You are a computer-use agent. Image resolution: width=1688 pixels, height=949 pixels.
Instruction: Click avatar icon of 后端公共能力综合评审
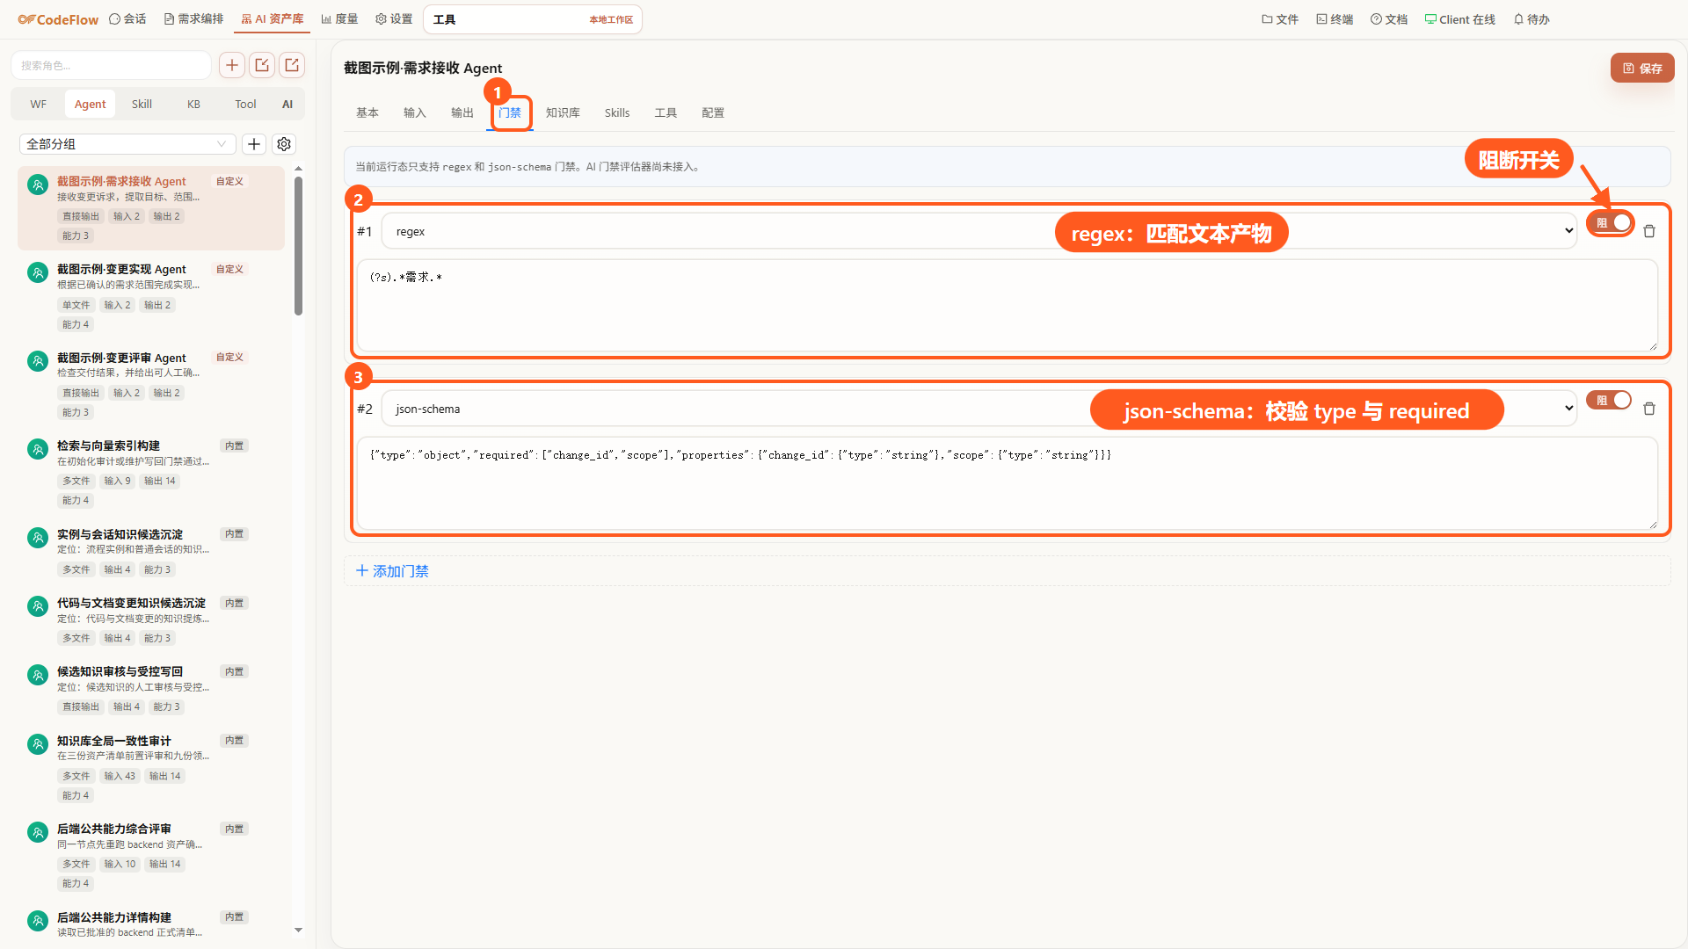coord(38,832)
